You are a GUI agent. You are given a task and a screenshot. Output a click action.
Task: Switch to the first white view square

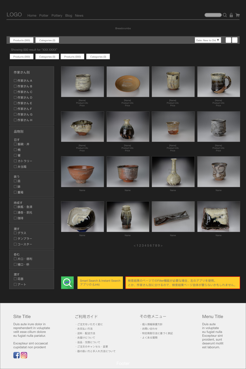coord(228,40)
